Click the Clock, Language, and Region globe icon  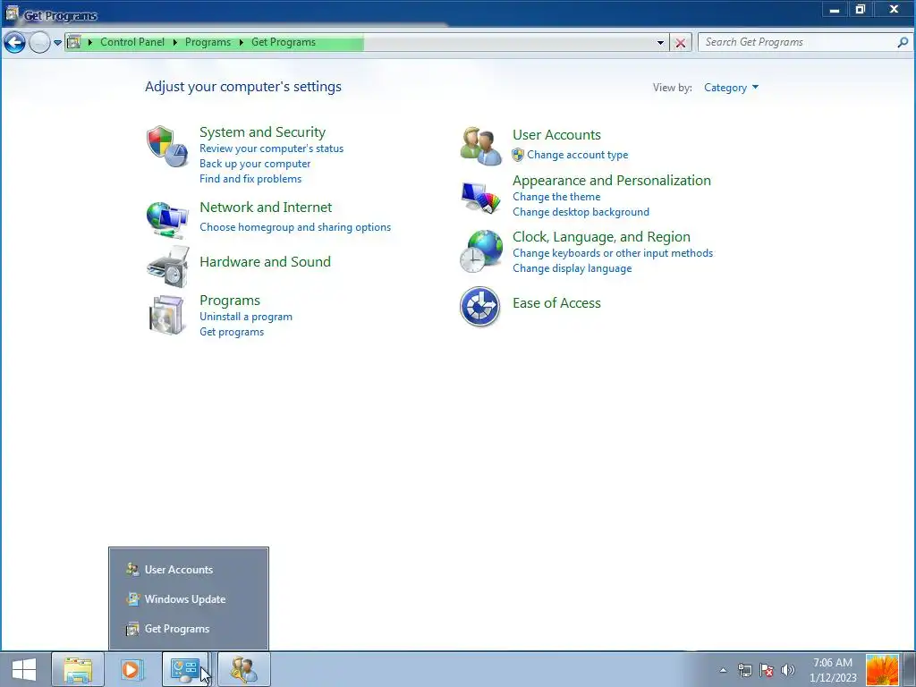point(480,251)
